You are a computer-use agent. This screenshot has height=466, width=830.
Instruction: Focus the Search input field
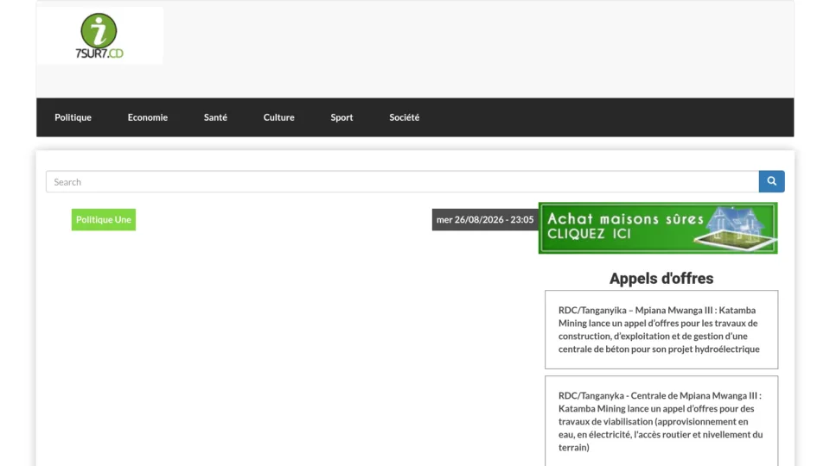click(x=402, y=181)
